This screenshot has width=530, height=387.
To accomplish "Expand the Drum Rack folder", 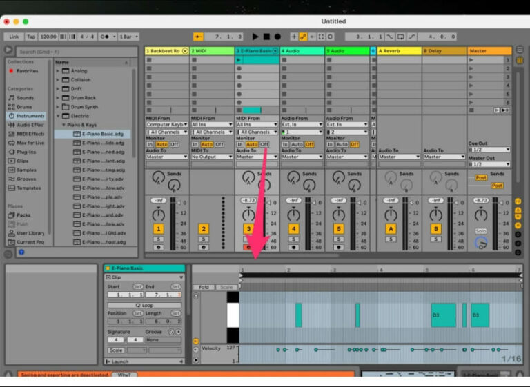I will tap(57, 98).
